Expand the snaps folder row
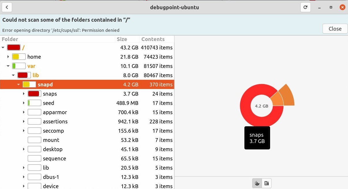Screen dimensions: 348x189 24,94
